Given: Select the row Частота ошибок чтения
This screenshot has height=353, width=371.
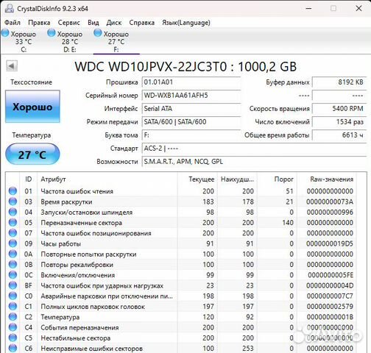Looking at the screenshot, I should tap(181, 191).
